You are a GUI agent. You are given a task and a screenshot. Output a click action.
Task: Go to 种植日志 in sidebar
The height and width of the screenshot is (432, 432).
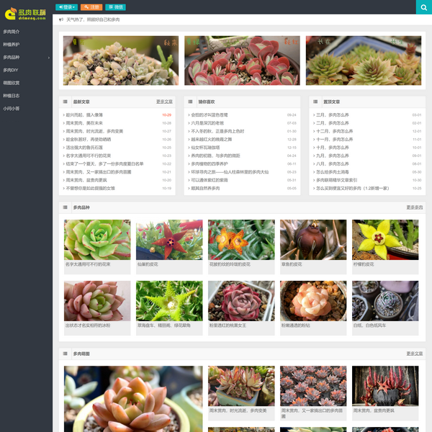[x=12, y=95]
